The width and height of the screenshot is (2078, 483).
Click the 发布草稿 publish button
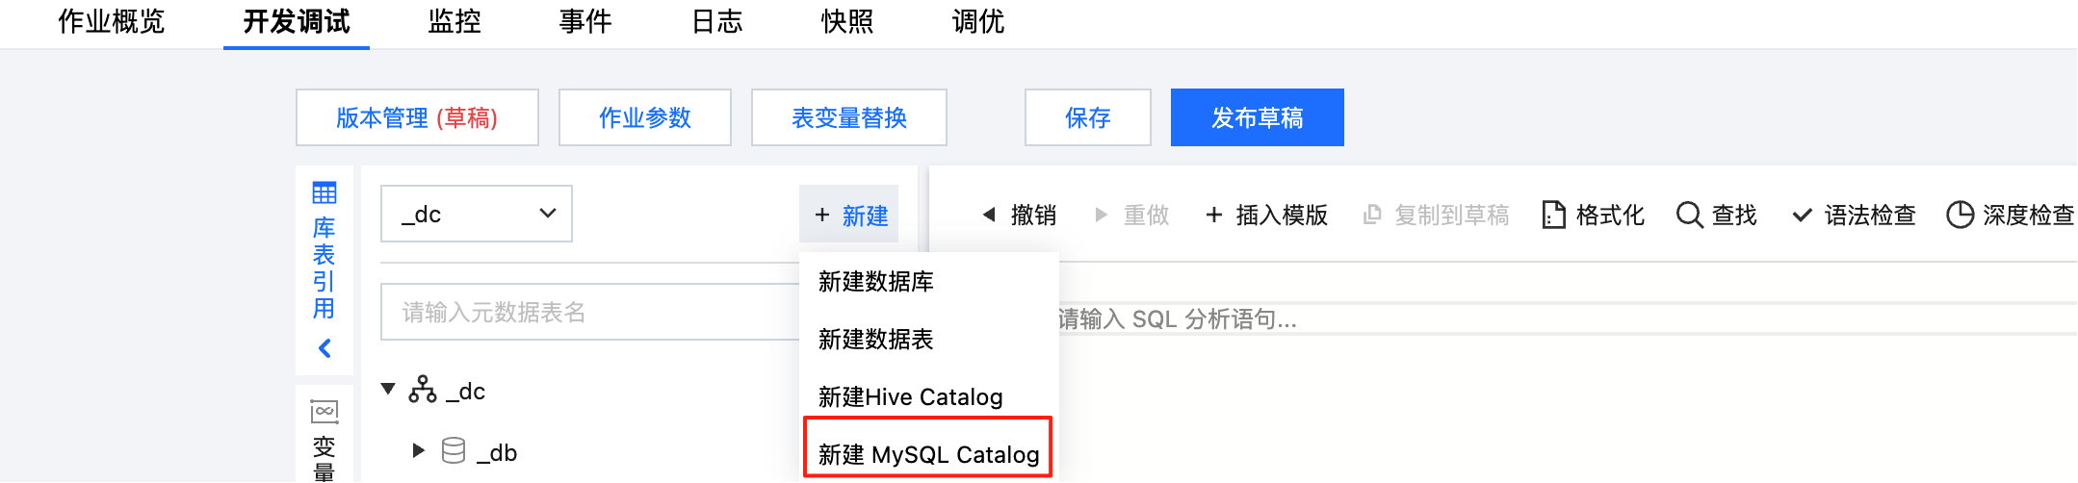[1257, 117]
